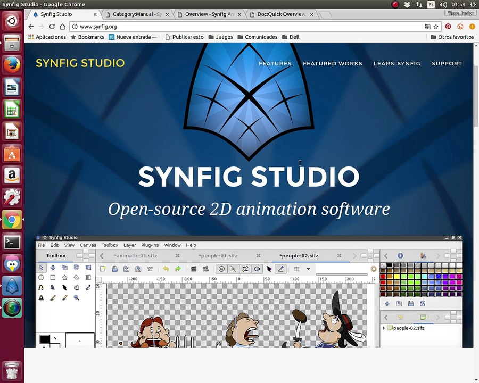Click the translate page icon in address bar

click(x=427, y=27)
